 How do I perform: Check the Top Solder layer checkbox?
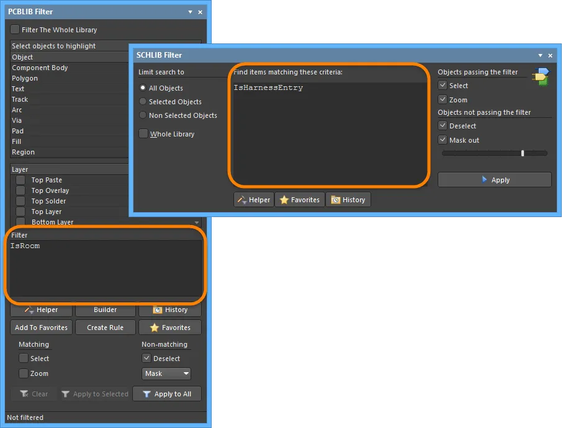pos(21,201)
